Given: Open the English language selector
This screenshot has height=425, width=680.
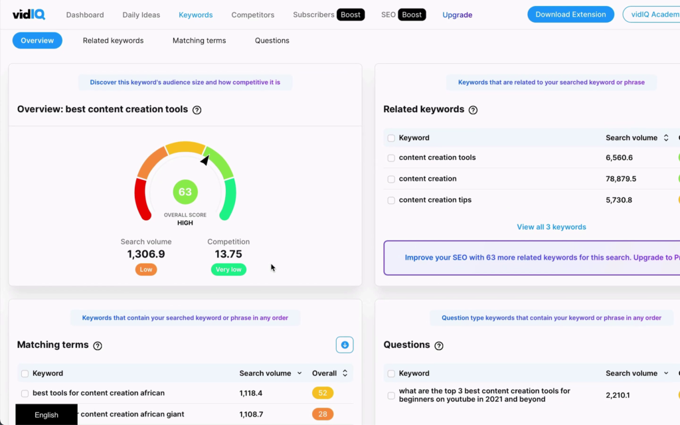Looking at the screenshot, I should pyautogui.click(x=46, y=414).
